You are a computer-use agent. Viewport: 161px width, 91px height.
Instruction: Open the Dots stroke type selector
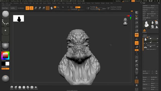(6, 22)
